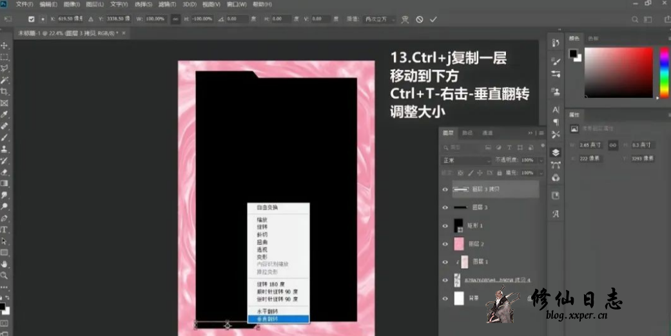This screenshot has width=671, height=336.
Task: Toggle the reference point checkbox in options bar
Action: coord(32,19)
